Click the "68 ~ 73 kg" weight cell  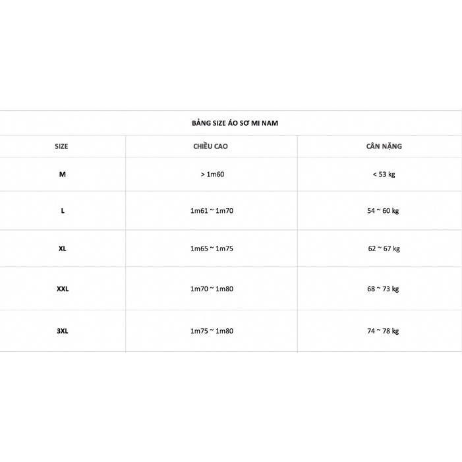tap(384, 289)
